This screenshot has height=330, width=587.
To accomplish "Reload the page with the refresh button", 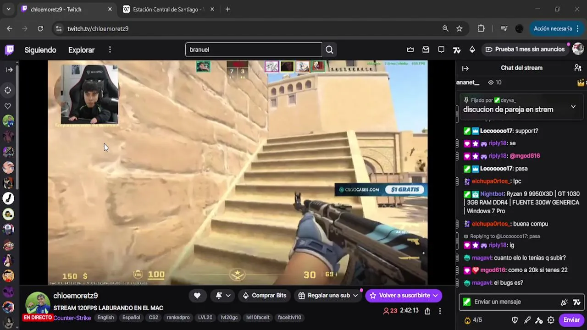I will (40, 28).
